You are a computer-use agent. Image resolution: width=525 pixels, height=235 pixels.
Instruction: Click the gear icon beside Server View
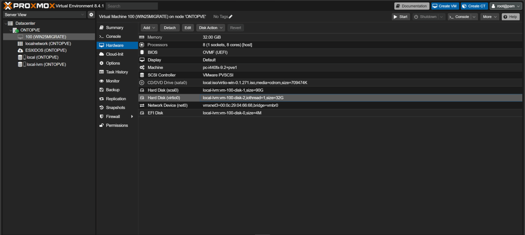click(x=91, y=15)
